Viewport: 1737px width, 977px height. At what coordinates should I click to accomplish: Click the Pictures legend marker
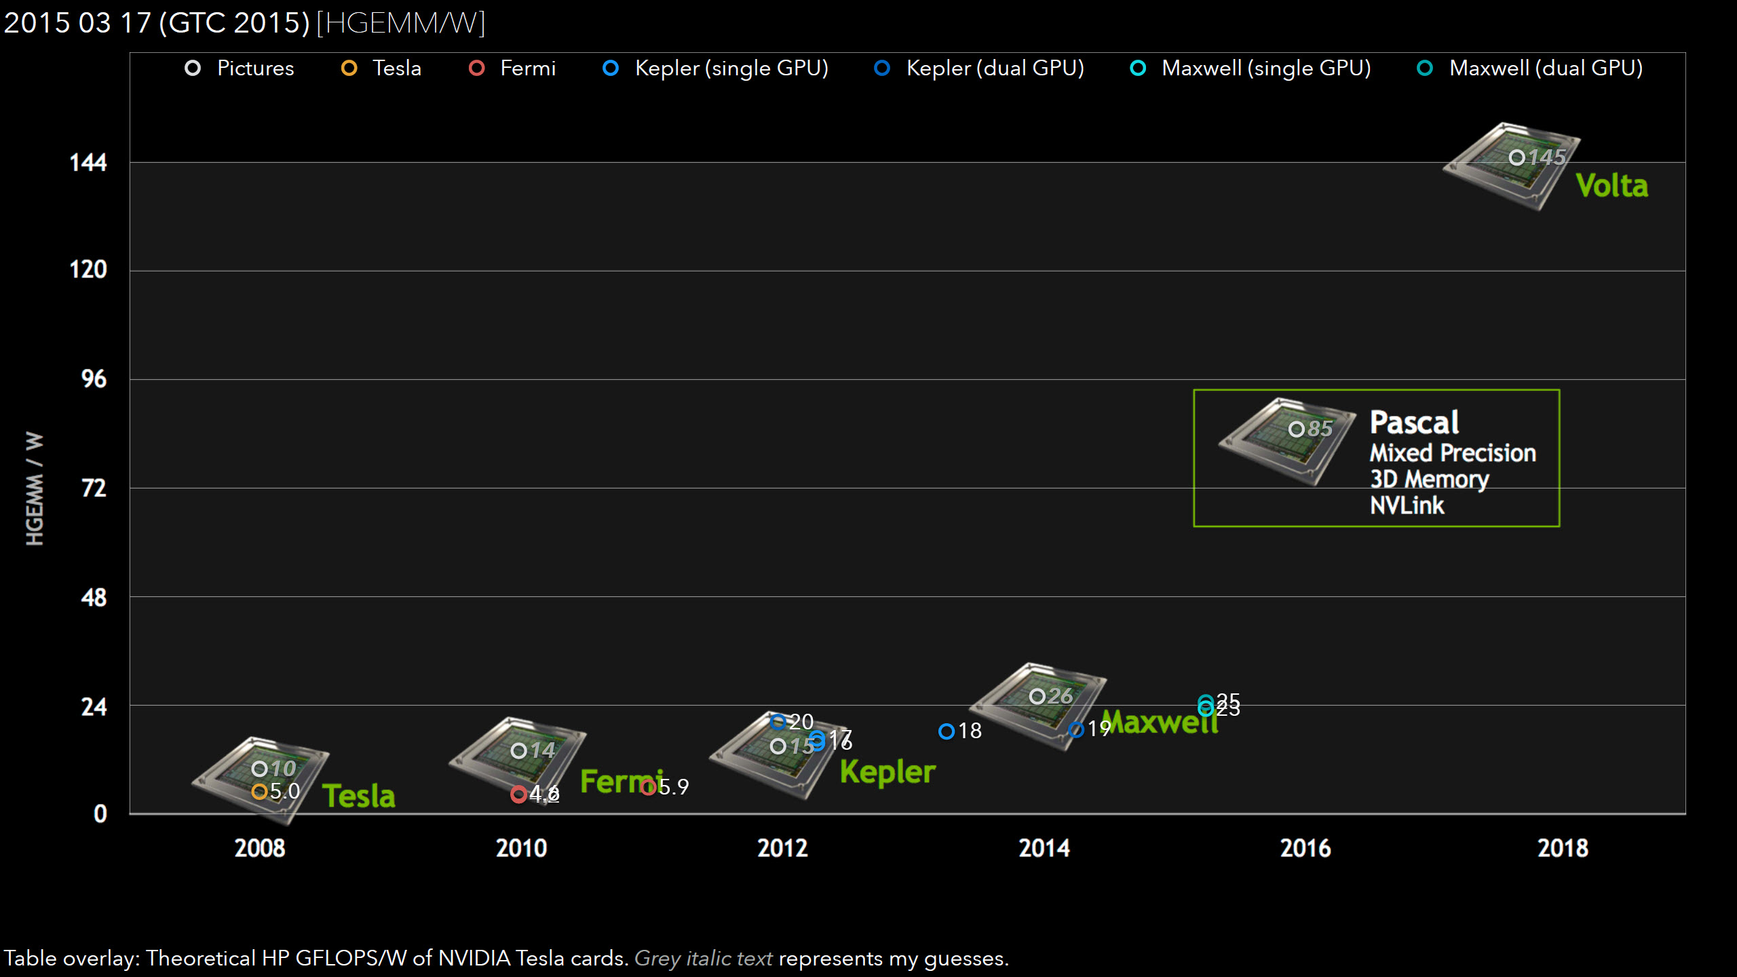pos(193,69)
